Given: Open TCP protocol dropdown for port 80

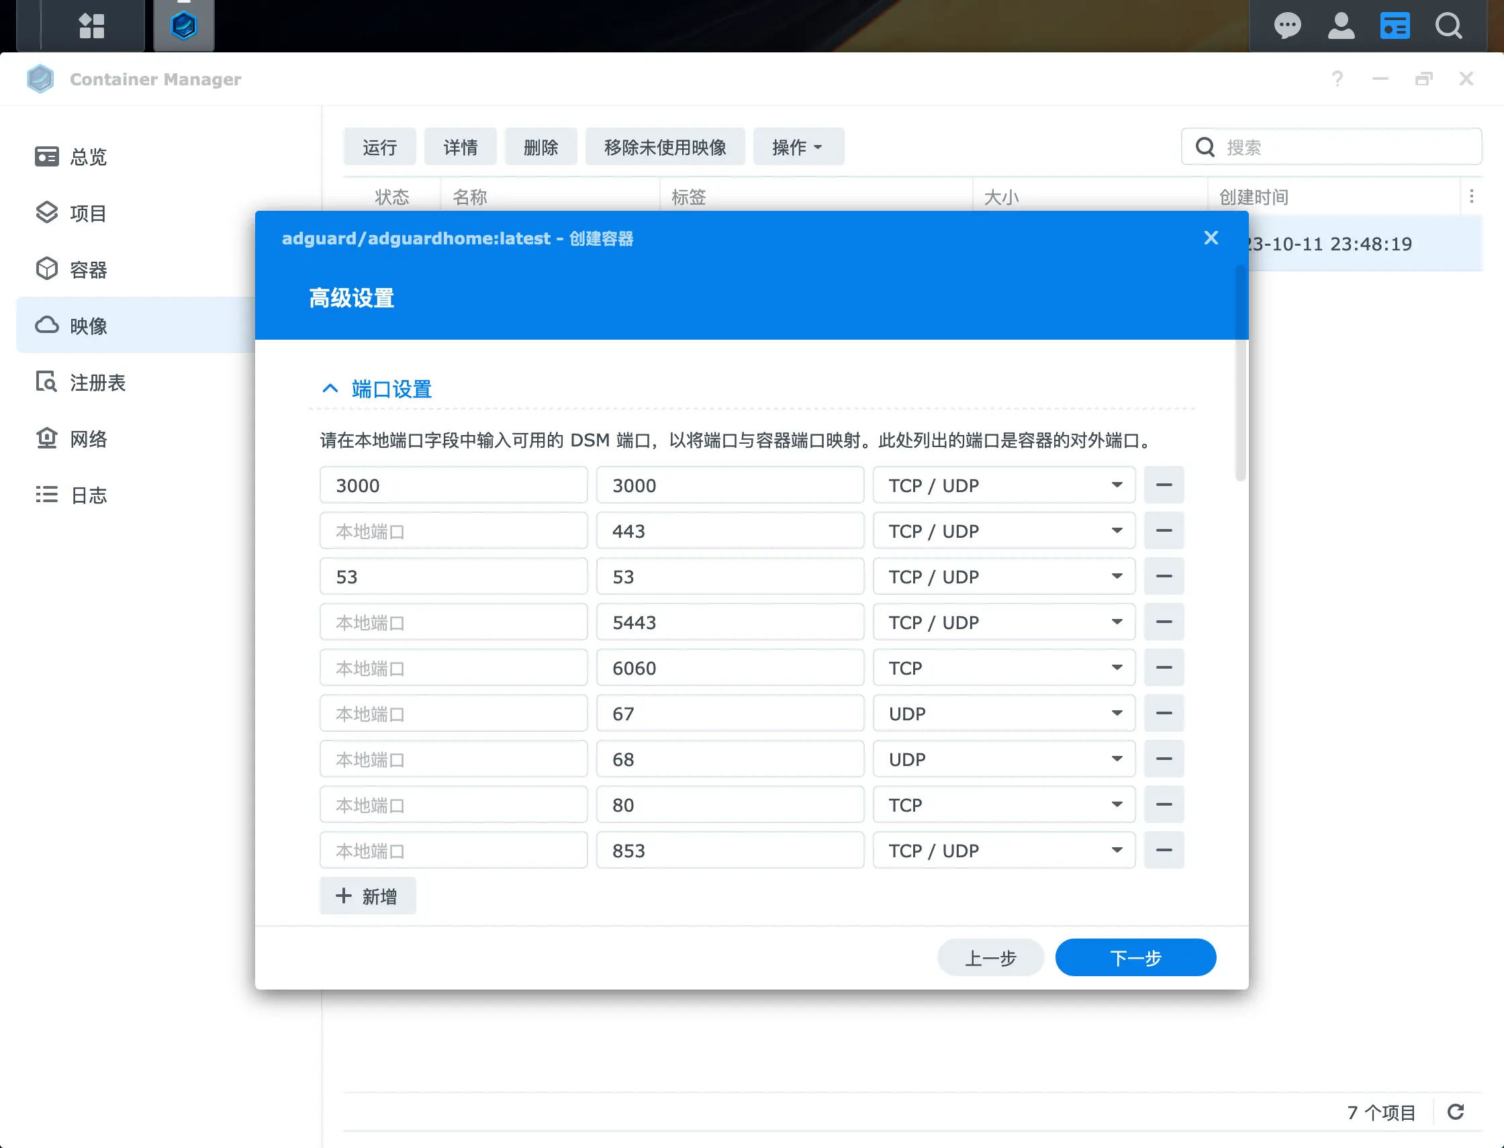Looking at the screenshot, I should pyautogui.click(x=1004, y=805).
